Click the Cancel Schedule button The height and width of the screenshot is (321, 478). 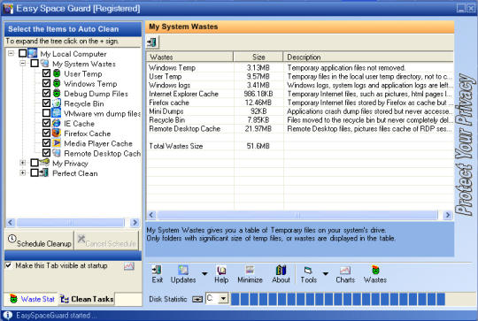pyautogui.click(x=106, y=241)
